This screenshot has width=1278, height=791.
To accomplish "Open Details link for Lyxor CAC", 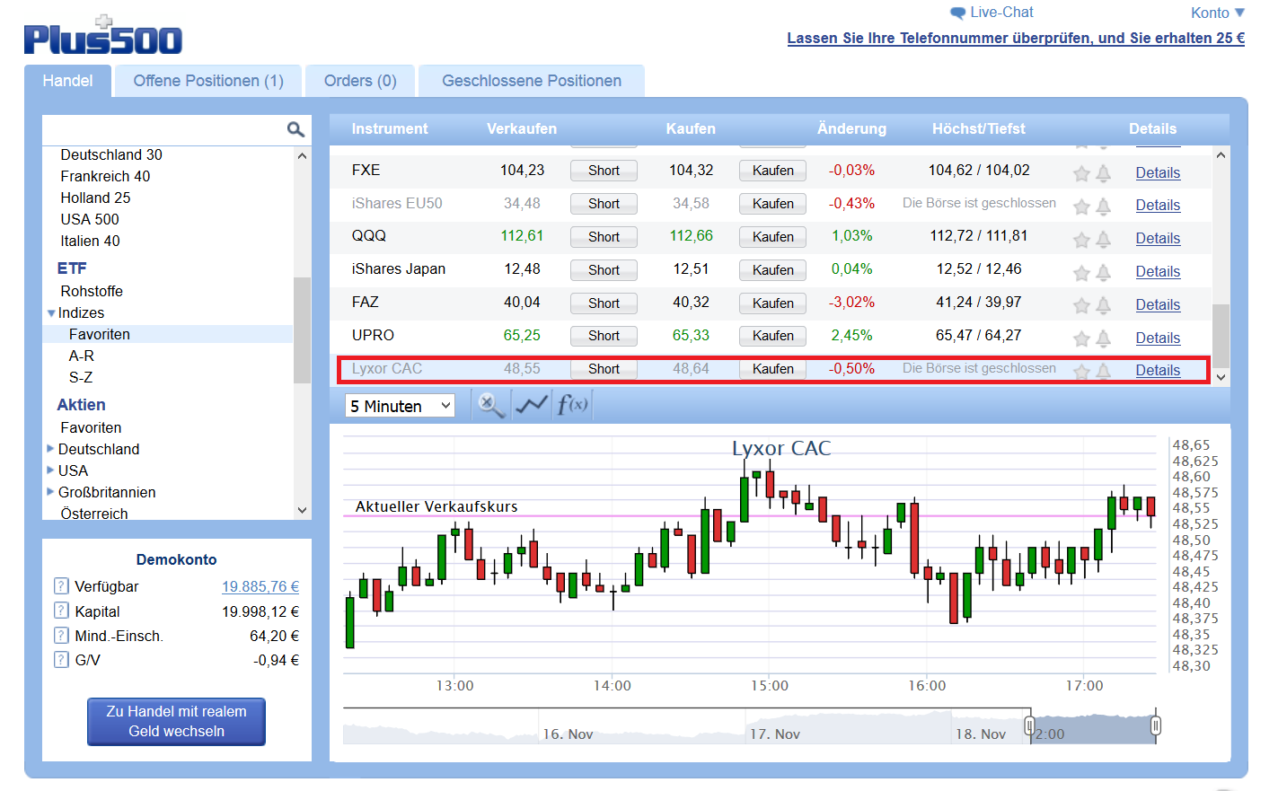I will coord(1158,370).
